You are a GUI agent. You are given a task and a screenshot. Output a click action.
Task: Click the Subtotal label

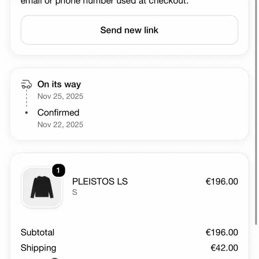[38, 232]
